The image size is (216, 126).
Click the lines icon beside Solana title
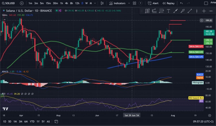pos(4,11)
